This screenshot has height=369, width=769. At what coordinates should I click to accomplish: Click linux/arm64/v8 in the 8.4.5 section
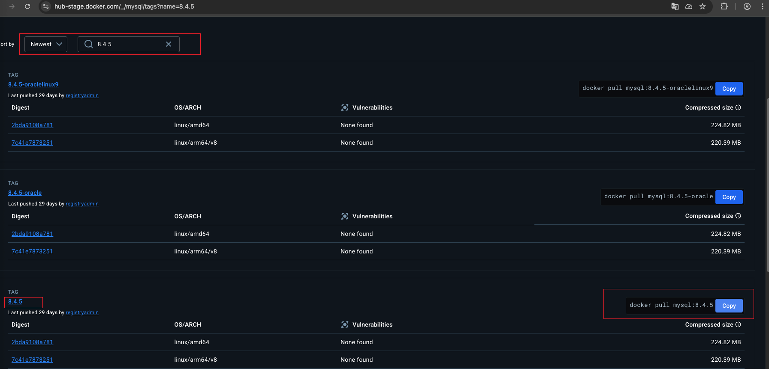196,360
